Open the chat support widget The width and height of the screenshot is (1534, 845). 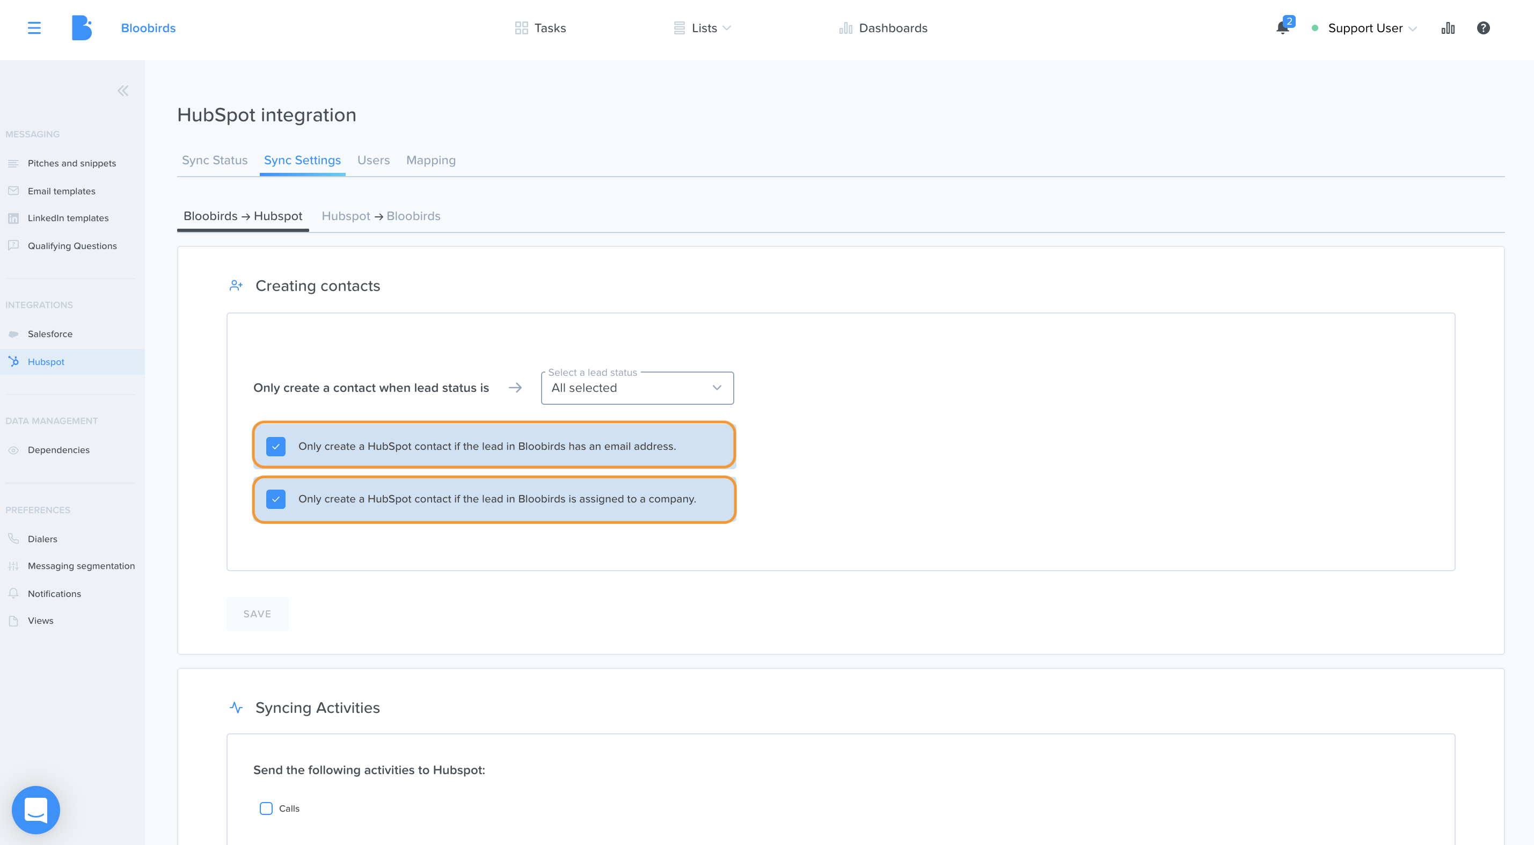click(36, 809)
